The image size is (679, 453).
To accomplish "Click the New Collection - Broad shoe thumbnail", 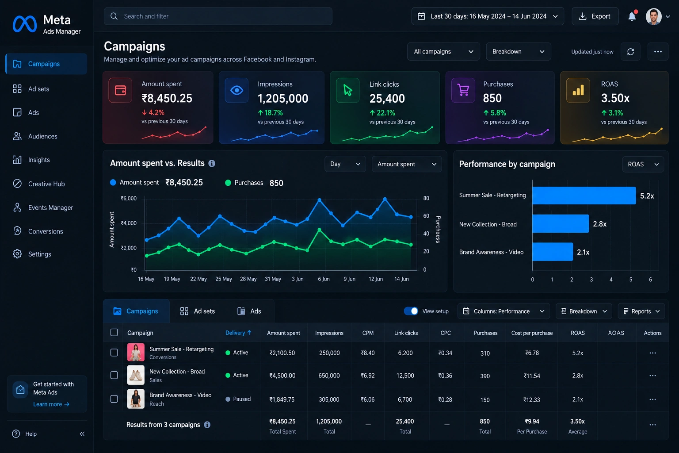I will pyautogui.click(x=136, y=375).
